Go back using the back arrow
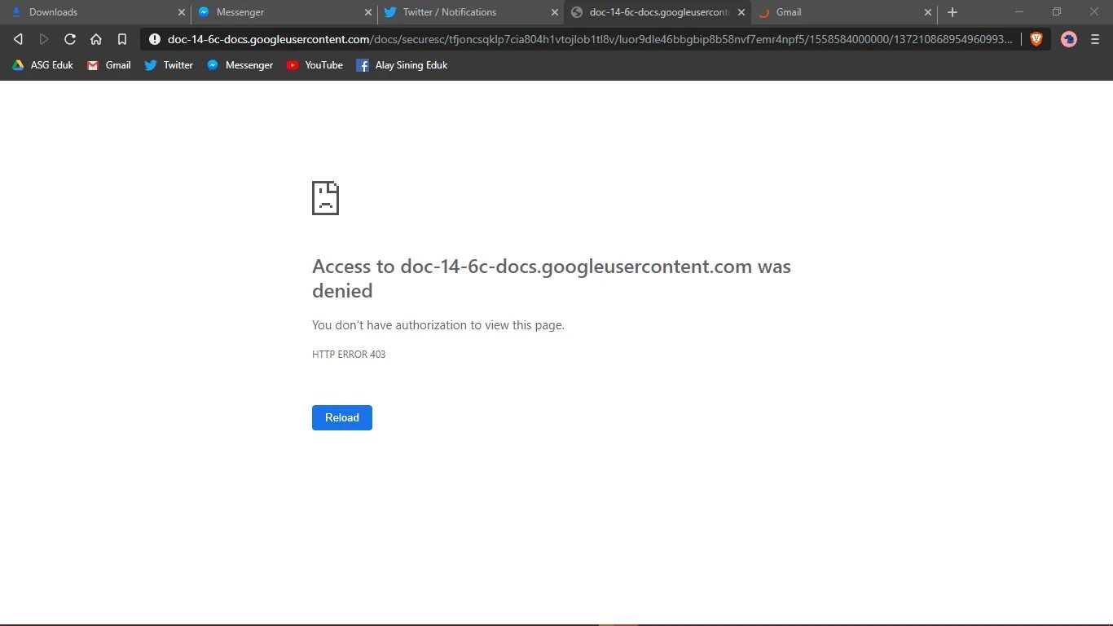The width and height of the screenshot is (1113, 626). (18, 39)
